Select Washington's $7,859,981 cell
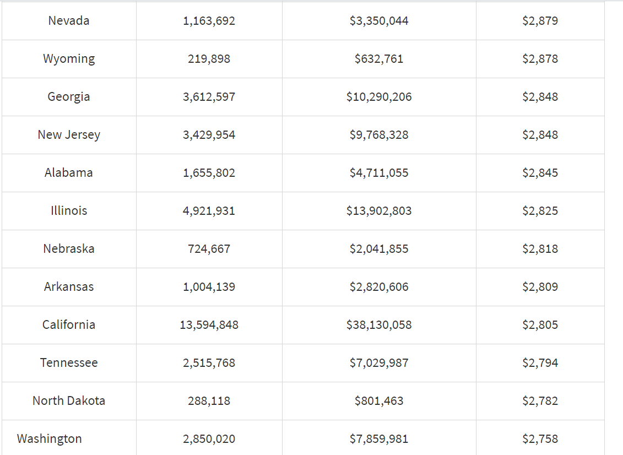 (x=379, y=438)
